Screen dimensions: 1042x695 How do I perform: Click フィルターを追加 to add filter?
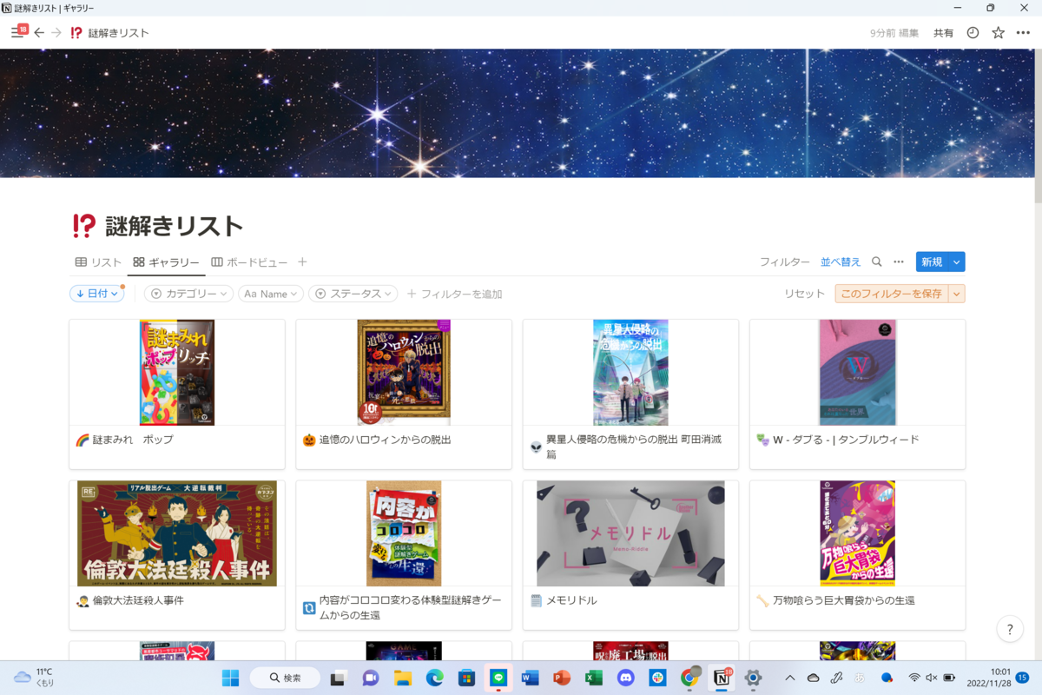point(454,294)
